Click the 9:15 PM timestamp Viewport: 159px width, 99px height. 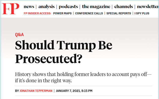(x=87, y=91)
